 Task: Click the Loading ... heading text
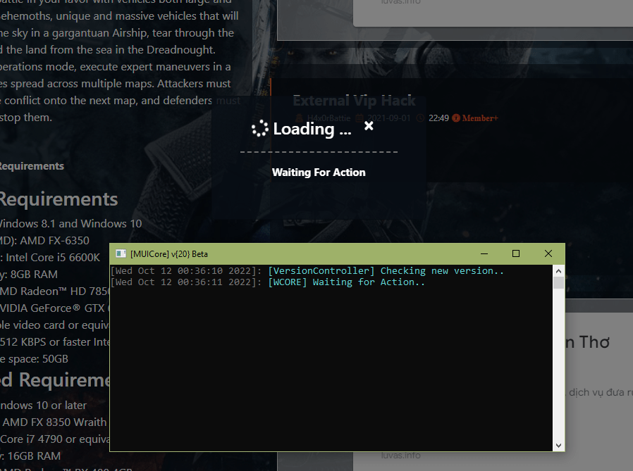(x=312, y=129)
